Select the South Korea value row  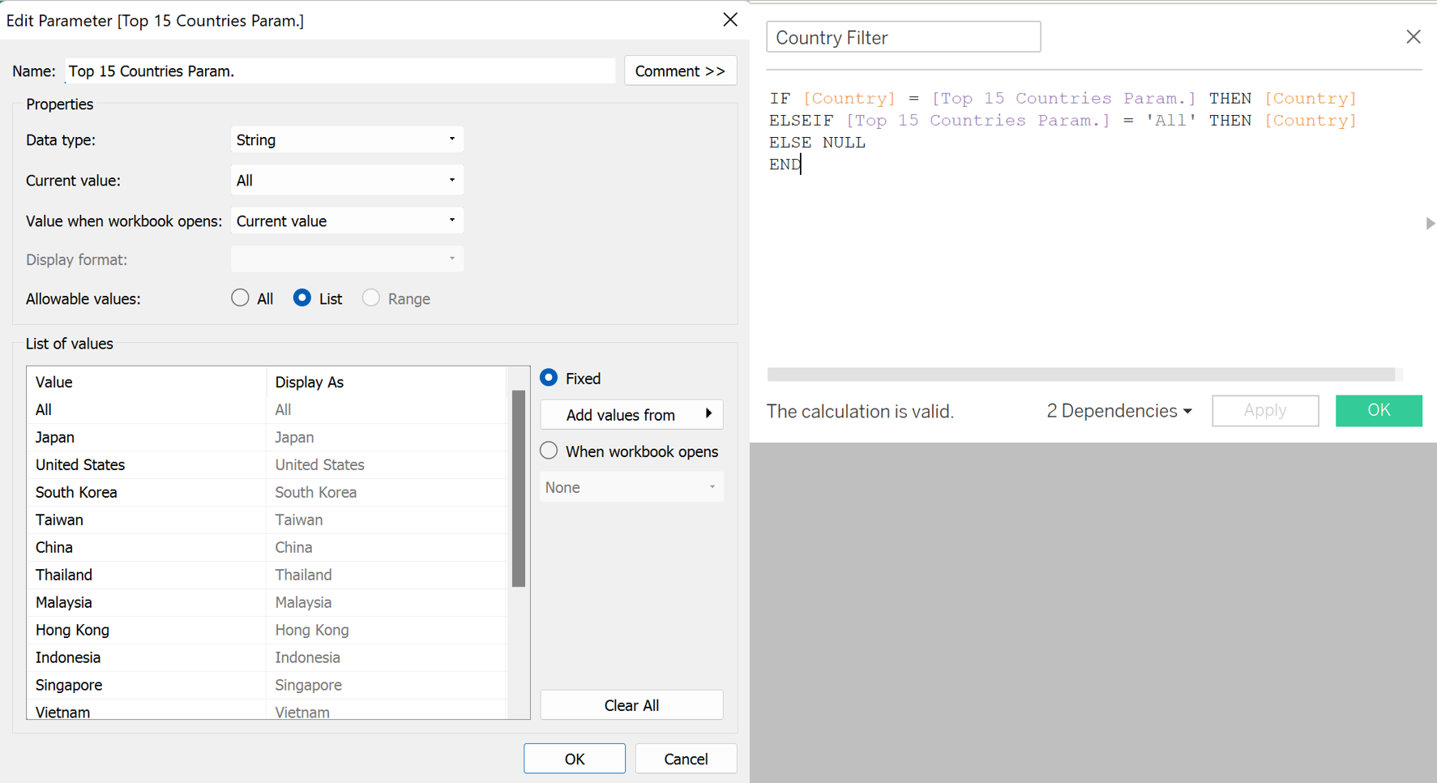click(267, 492)
